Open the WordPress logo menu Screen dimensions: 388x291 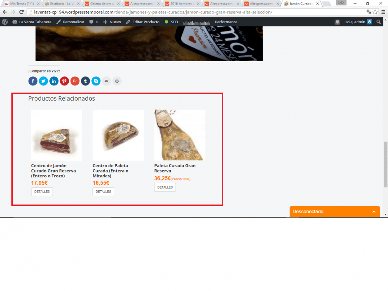(5, 22)
